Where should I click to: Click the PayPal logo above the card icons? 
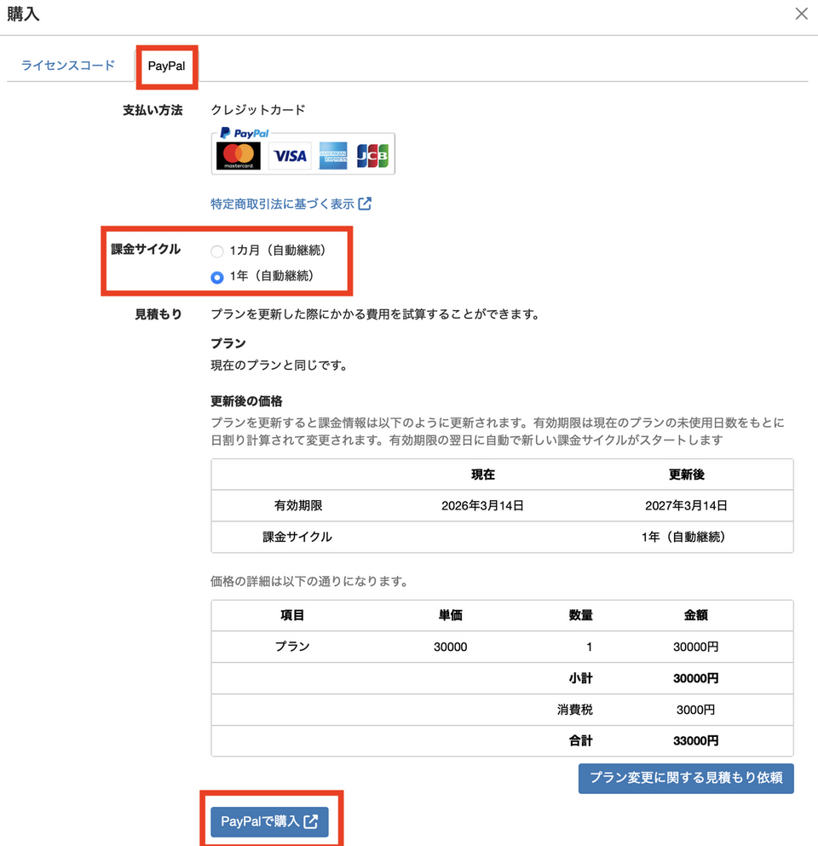[x=245, y=133]
